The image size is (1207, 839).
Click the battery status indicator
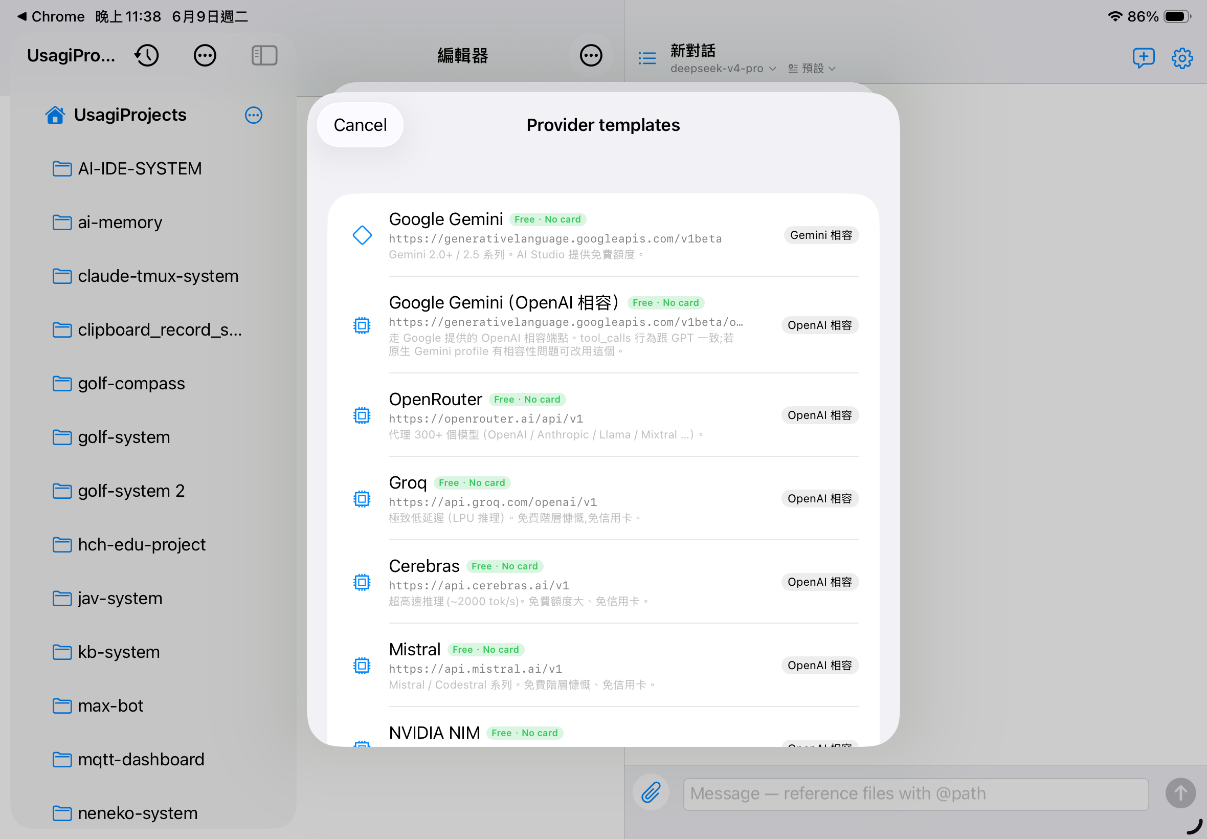(x=1177, y=16)
